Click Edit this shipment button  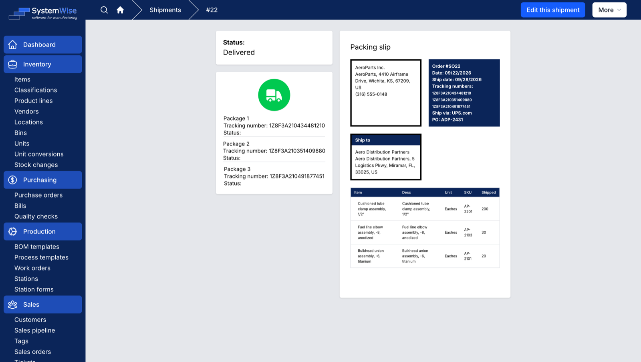click(553, 10)
